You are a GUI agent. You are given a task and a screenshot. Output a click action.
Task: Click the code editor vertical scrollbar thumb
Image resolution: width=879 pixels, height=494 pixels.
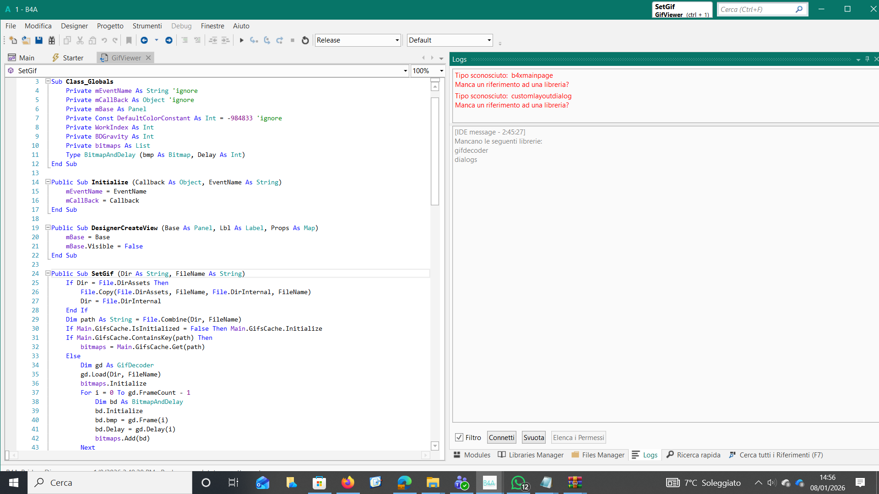[x=434, y=151]
